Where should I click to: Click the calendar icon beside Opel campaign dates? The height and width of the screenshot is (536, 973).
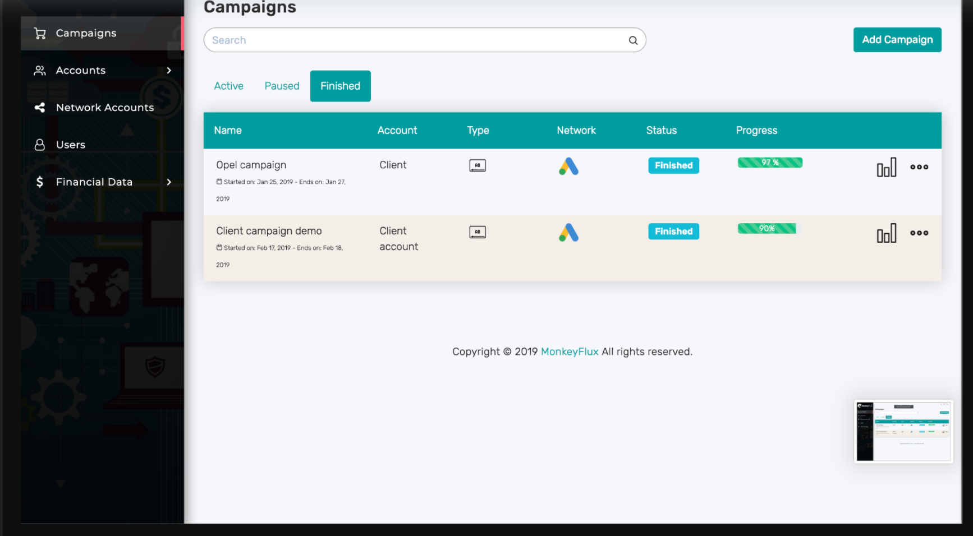click(x=219, y=181)
